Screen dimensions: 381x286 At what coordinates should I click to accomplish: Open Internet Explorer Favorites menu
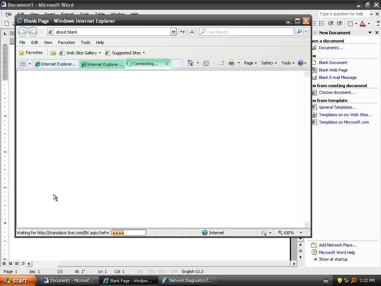coord(66,42)
